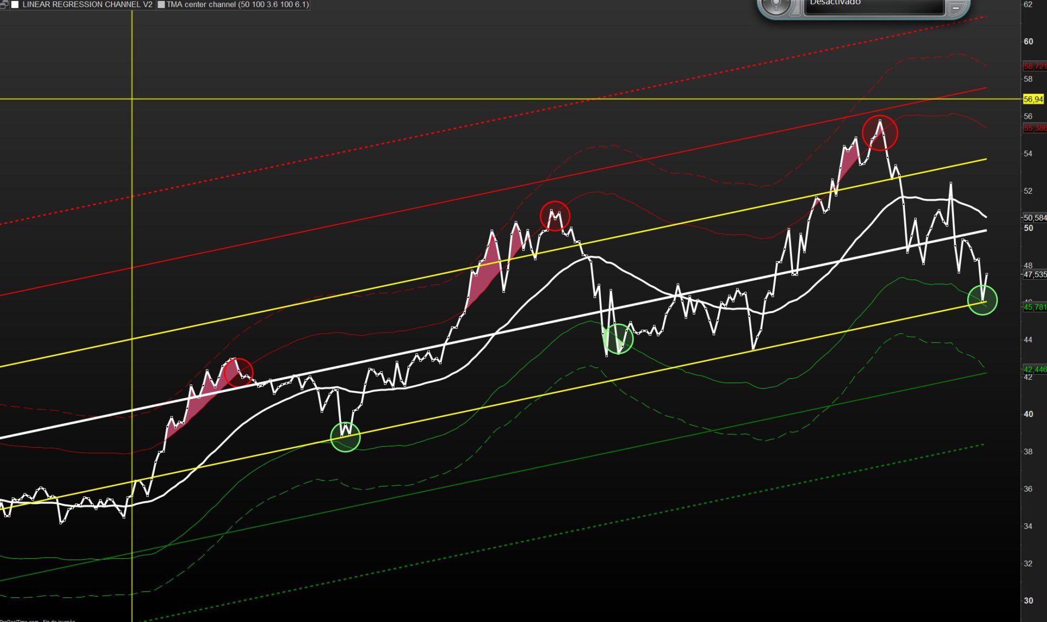Click the stacked windows icon at top-left
The height and width of the screenshot is (622, 1047).
click(x=4, y=5)
